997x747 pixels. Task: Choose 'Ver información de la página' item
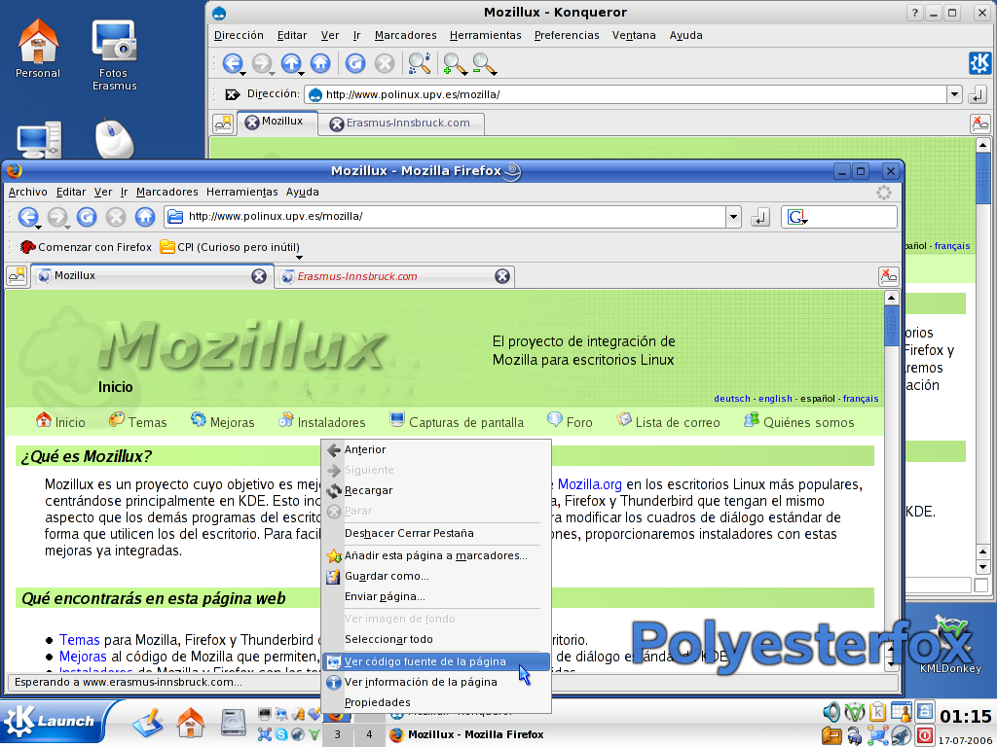[x=435, y=682]
